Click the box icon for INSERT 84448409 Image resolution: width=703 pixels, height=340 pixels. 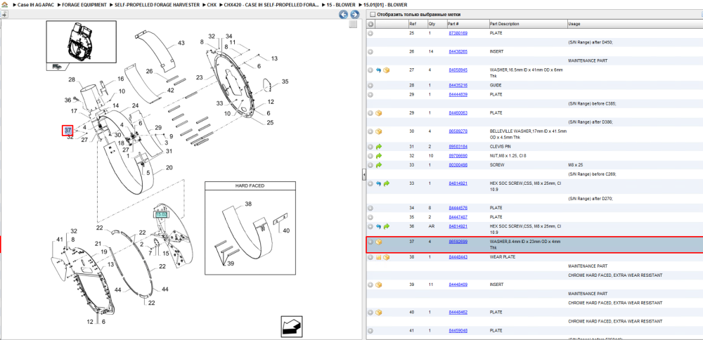pos(378,285)
